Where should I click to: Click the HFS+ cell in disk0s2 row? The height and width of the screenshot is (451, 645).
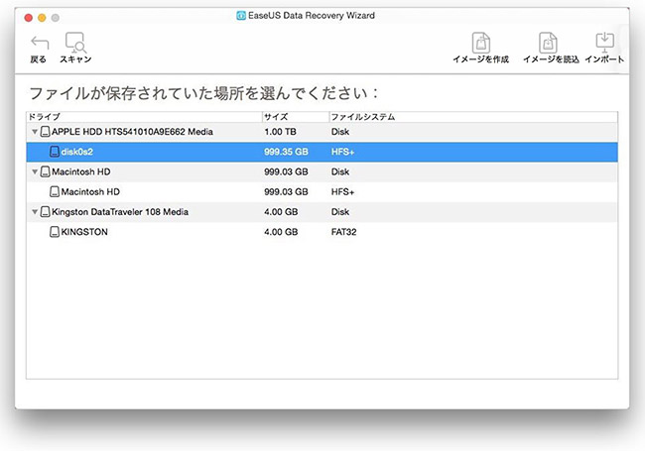342,152
